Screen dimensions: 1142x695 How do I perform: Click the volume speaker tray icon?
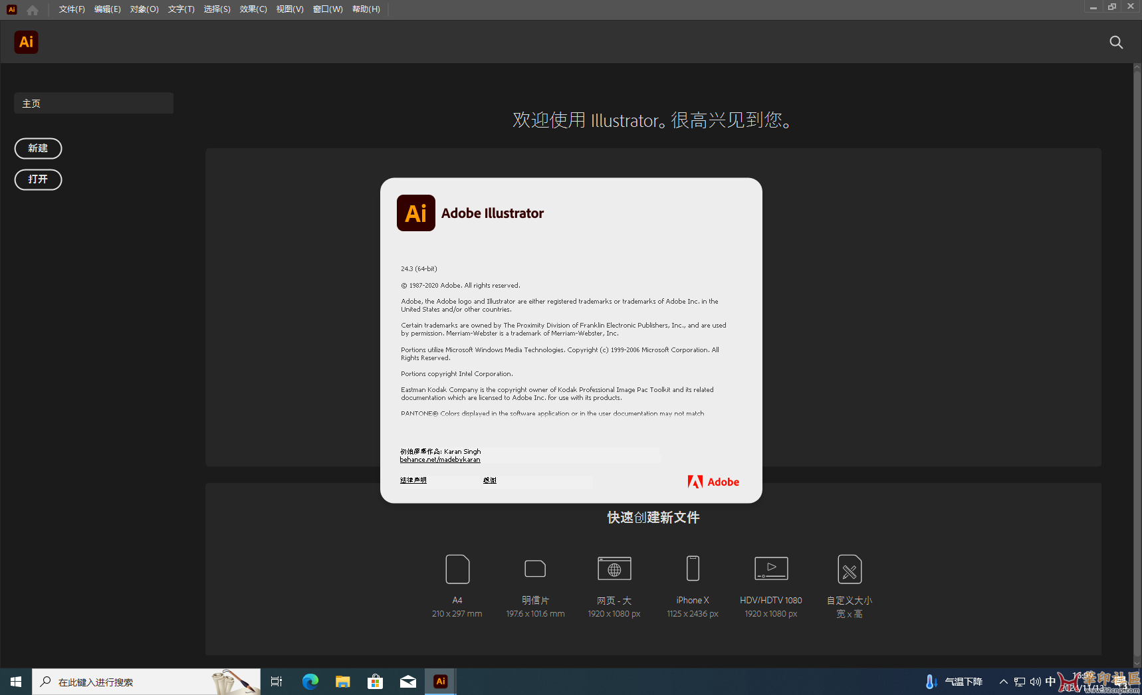tap(1035, 682)
